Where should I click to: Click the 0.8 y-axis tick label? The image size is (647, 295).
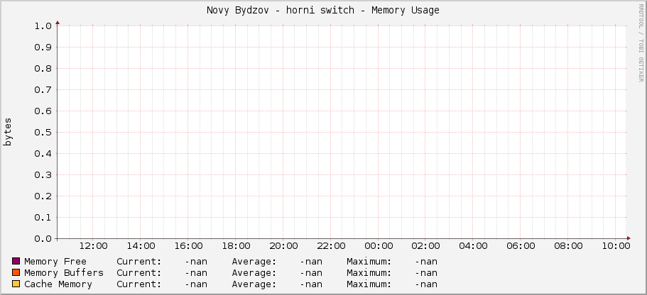click(43, 68)
